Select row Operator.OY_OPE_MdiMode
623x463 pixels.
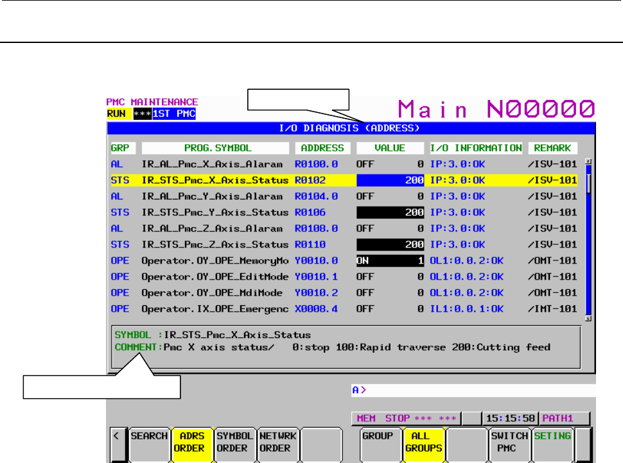click(344, 293)
